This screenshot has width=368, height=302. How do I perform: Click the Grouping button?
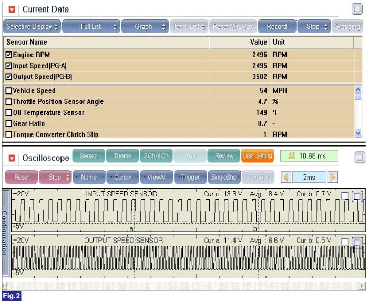pyautogui.click(x=347, y=26)
